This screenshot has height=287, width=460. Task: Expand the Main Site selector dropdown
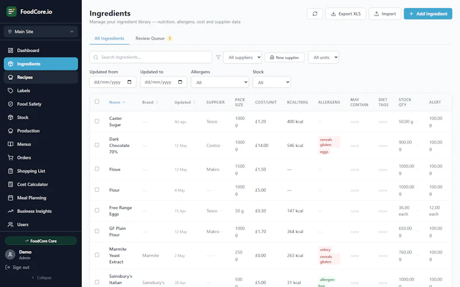[x=41, y=32]
